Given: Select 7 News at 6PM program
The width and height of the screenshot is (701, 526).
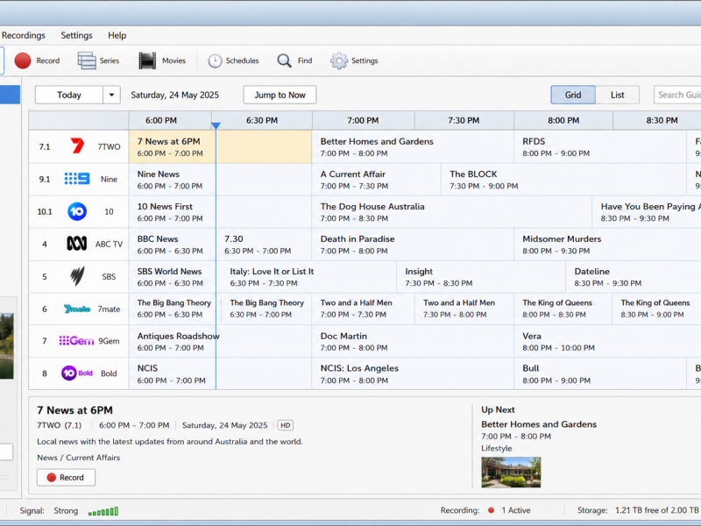Looking at the screenshot, I should coord(220,146).
